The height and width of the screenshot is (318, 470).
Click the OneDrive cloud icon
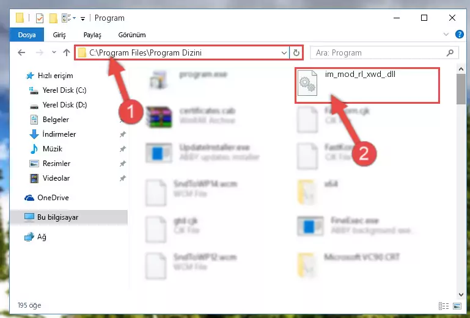point(29,198)
